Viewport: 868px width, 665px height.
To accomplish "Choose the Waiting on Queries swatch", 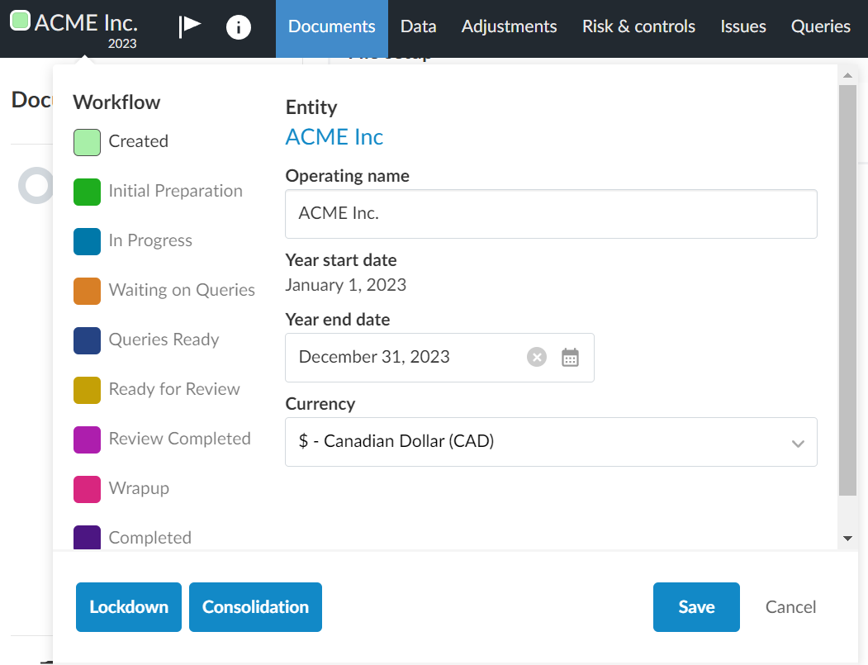I will 88,291.
